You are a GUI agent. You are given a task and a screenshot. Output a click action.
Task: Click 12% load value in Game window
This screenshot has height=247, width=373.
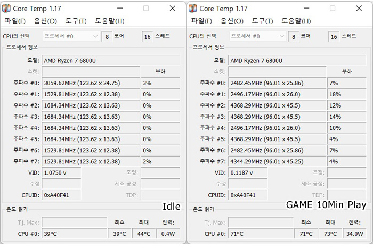347,105
